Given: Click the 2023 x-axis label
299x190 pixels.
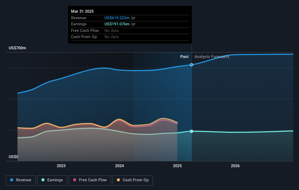Looking at the screenshot, I should click(x=61, y=166).
